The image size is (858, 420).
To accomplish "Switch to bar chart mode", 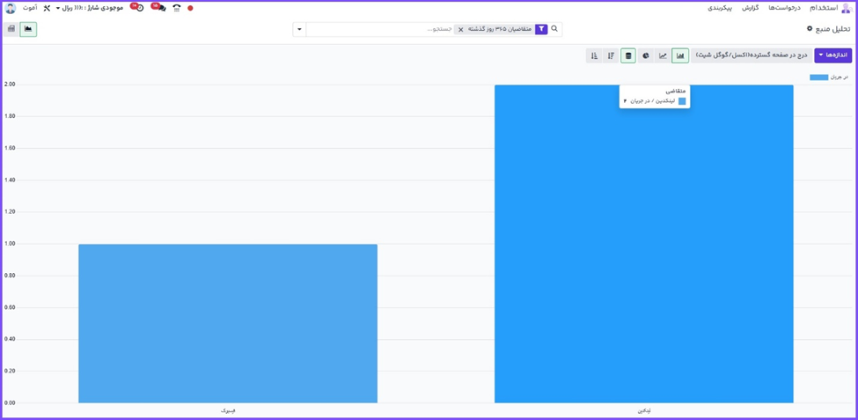I will click(x=680, y=55).
